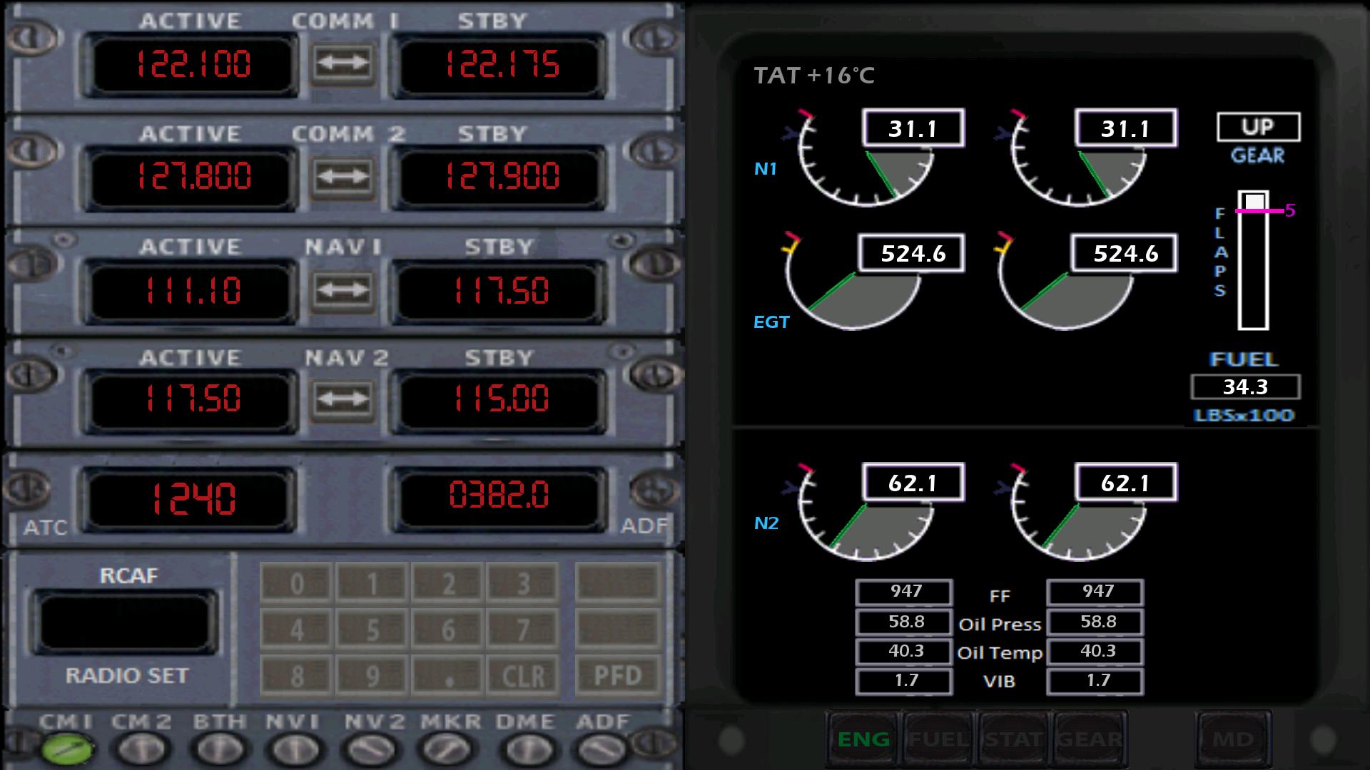Swap NAV 1 active and standby frequencies
Screen dimensions: 1370x770
(342, 289)
